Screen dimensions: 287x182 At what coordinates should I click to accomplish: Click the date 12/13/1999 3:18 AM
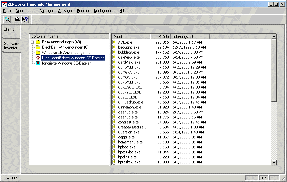pos(189,47)
